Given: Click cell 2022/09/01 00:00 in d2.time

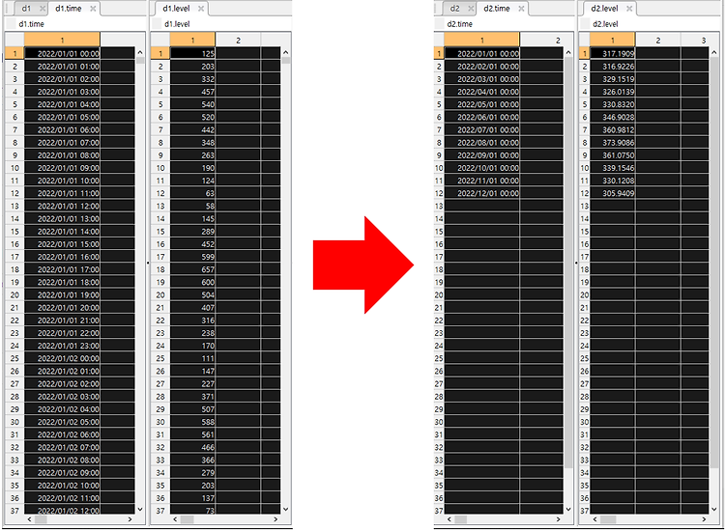Looking at the screenshot, I should (x=481, y=155).
